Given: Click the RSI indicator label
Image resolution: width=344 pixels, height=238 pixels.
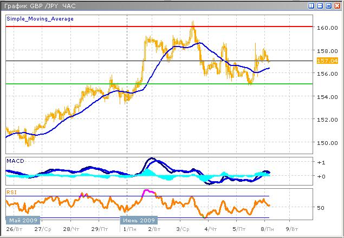Looking at the screenshot, I should 11,191.
